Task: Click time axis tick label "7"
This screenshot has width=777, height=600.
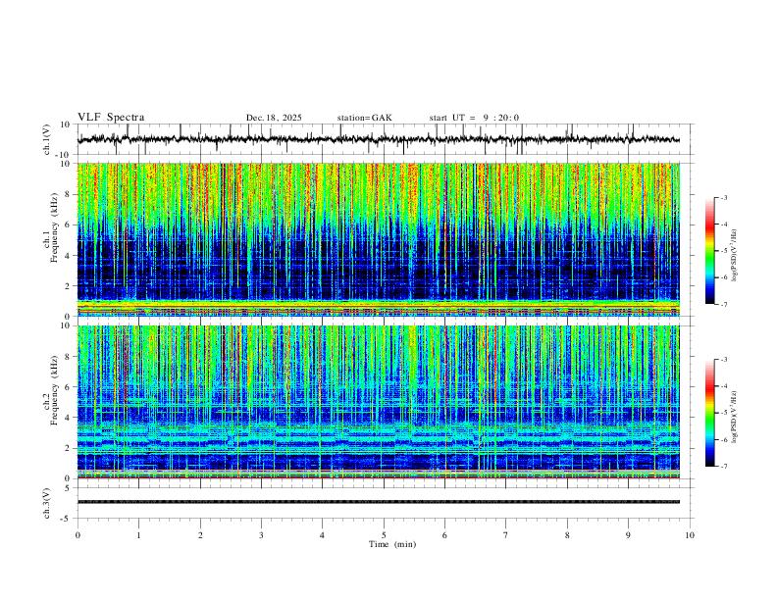Action: click(506, 535)
